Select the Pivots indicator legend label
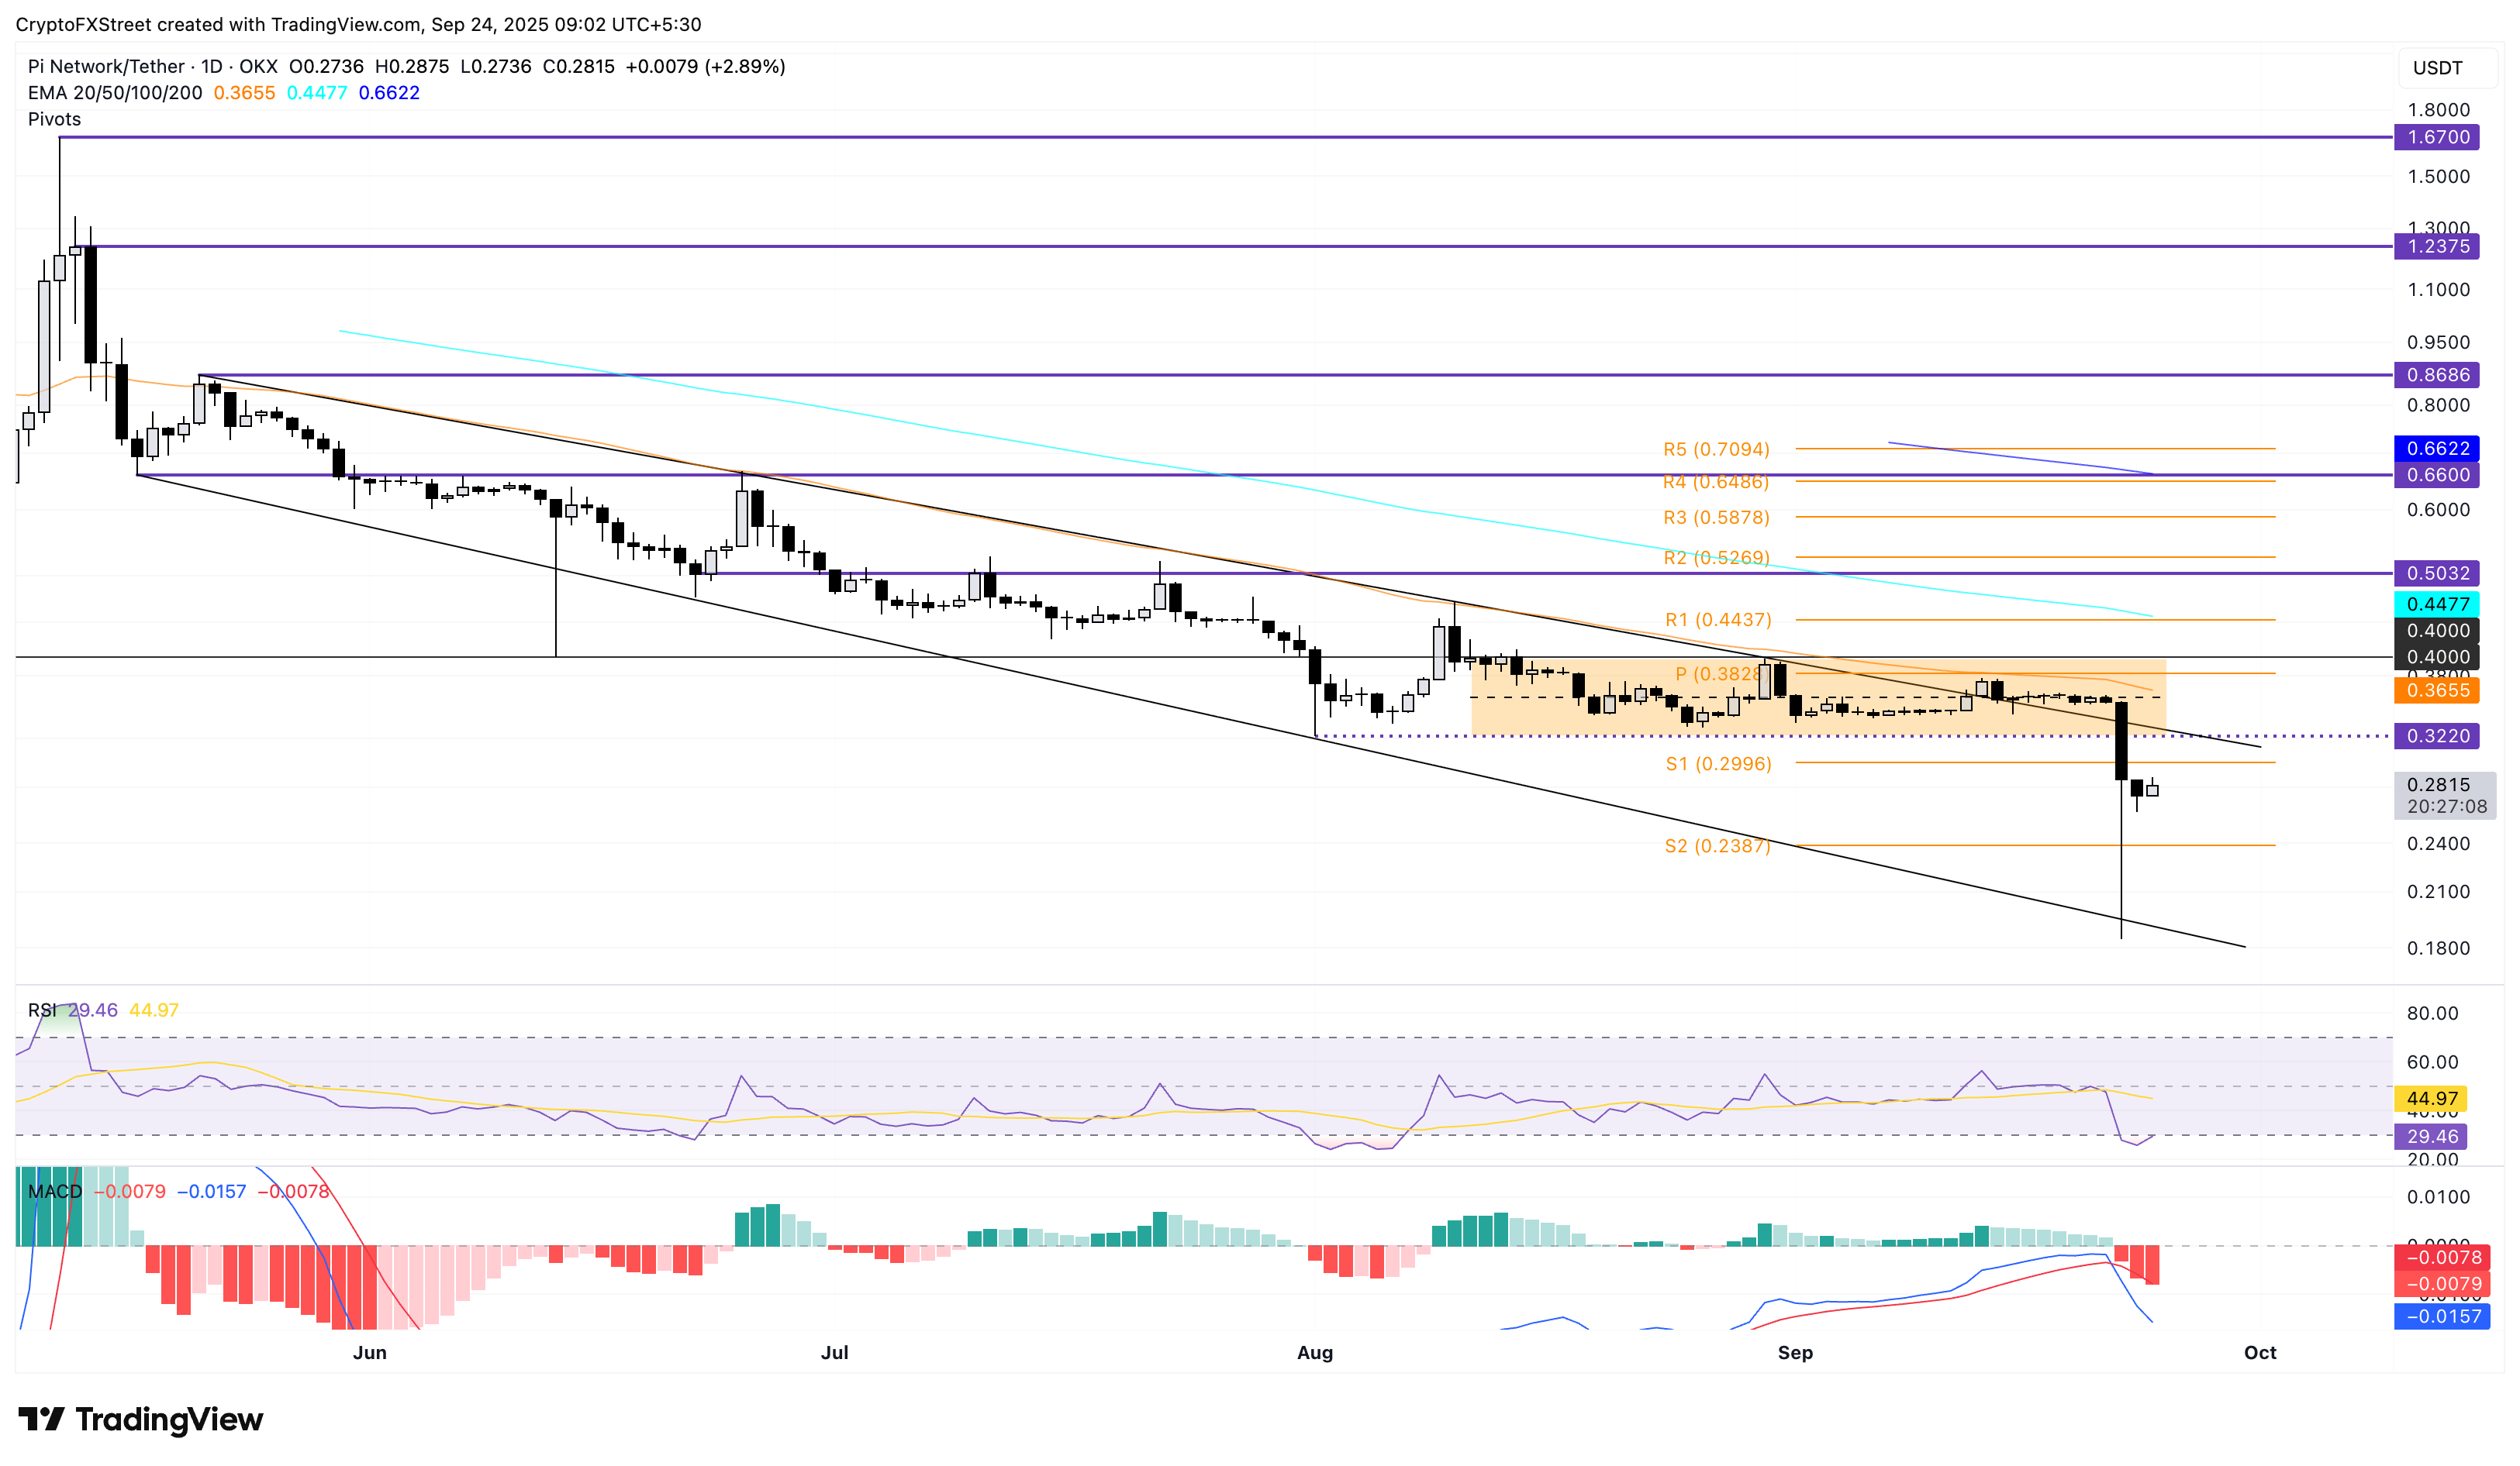 pyautogui.click(x=54, y=119)
